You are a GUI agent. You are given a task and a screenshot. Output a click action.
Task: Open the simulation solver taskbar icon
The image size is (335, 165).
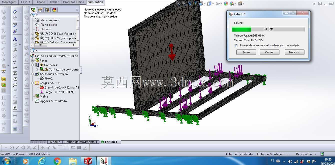104,161
